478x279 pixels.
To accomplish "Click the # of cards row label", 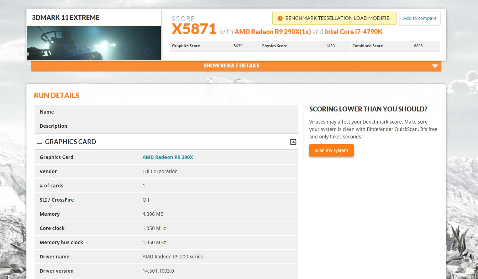I will 51,186.
